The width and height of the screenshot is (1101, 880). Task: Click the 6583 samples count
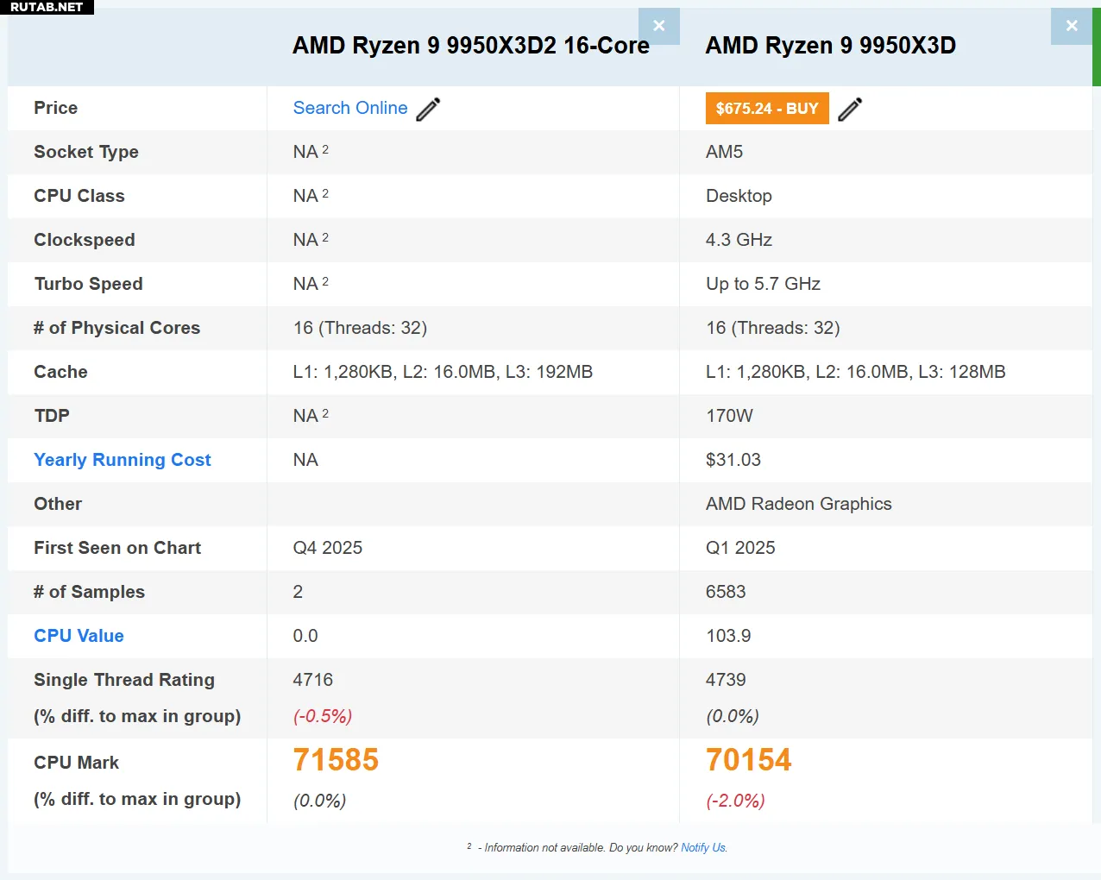click(725, 592)
